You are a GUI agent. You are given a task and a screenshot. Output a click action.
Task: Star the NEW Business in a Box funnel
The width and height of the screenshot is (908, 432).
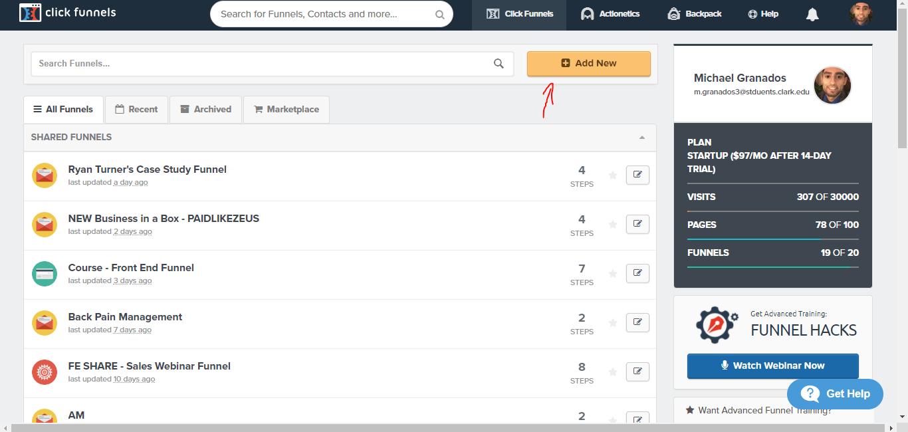click(613, 225)
